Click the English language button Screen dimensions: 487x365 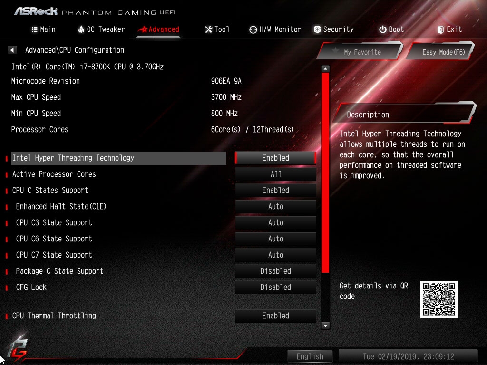310,356
